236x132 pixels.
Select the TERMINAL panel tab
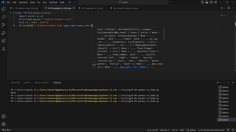point(57,82)
